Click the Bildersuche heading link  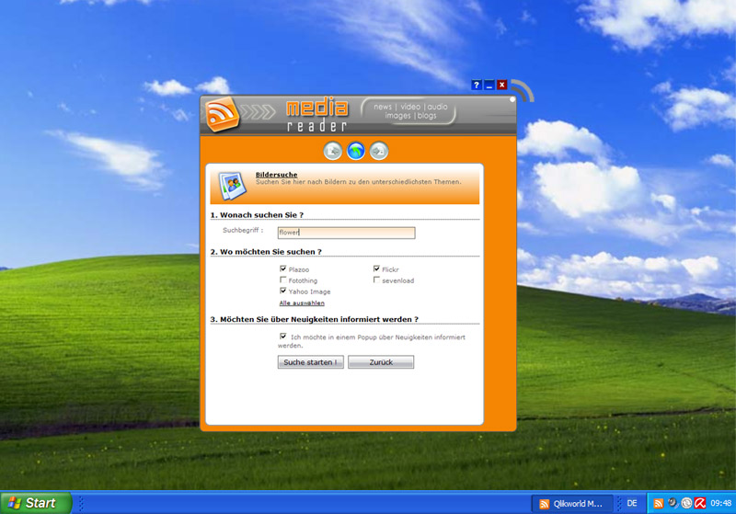tap(277, 175)
